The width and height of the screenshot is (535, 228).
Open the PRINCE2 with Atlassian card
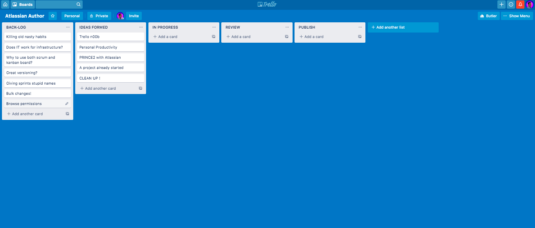pyautogui.click(x=110, y=58)
